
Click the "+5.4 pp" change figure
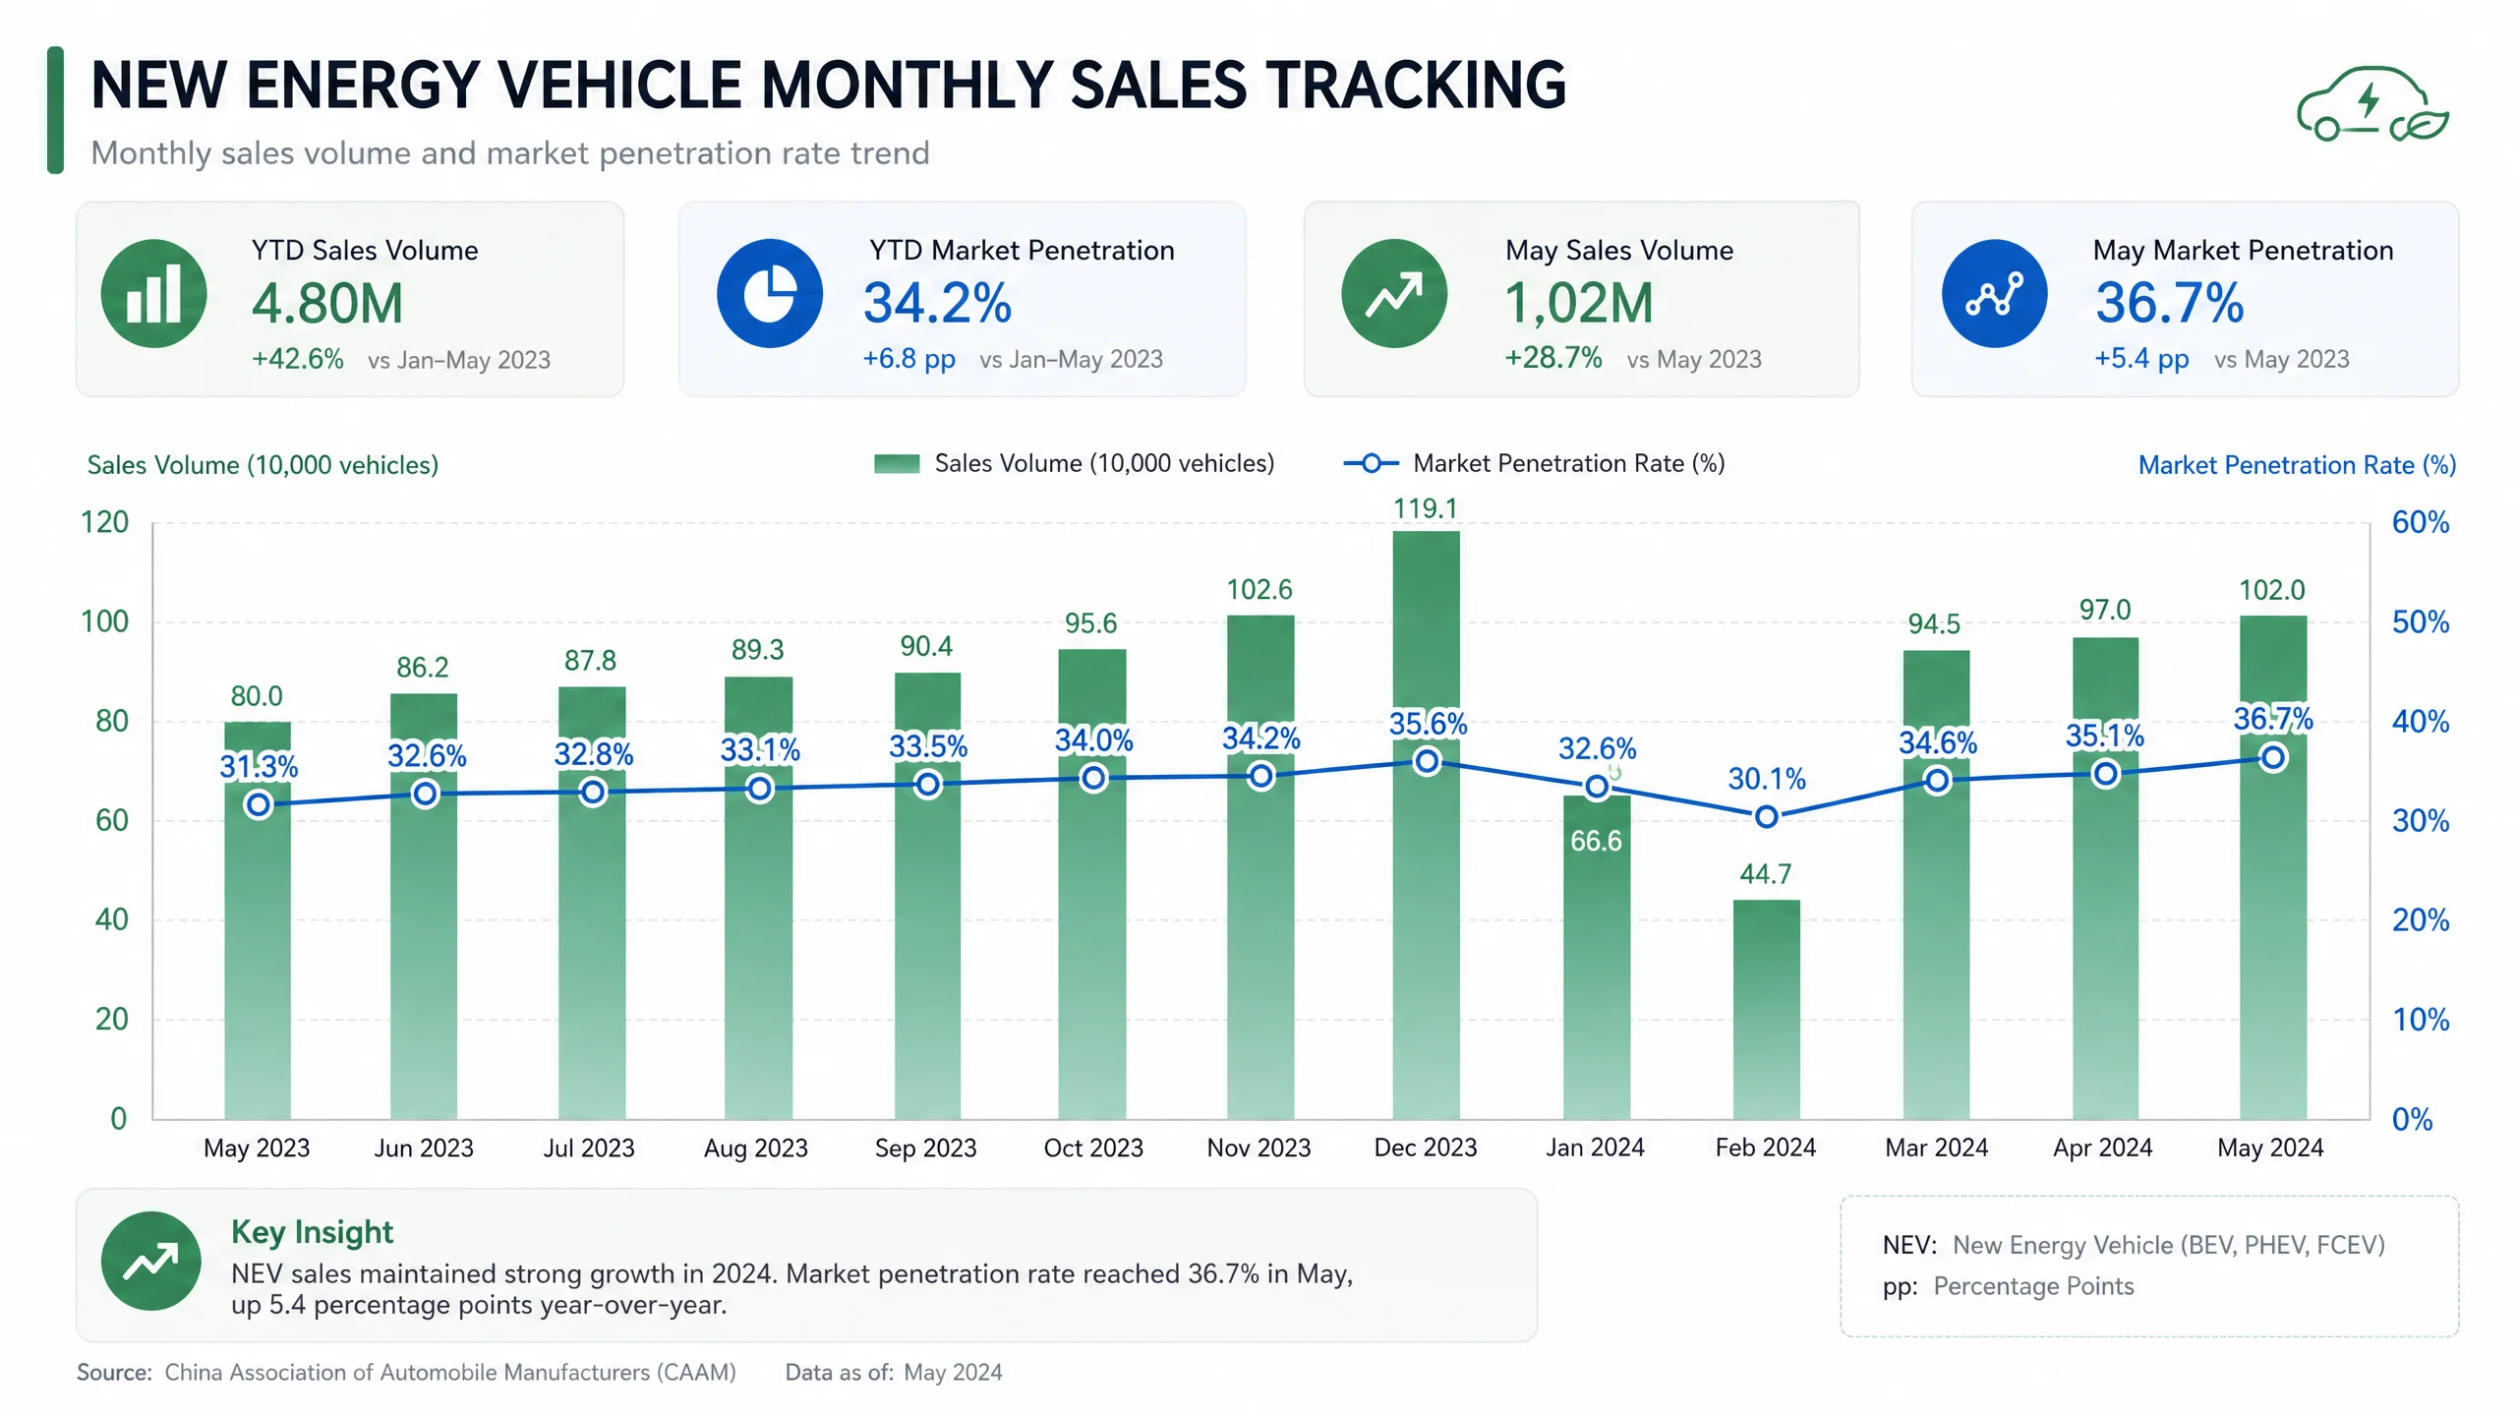pyautogui.click(x=2141, y=359)
